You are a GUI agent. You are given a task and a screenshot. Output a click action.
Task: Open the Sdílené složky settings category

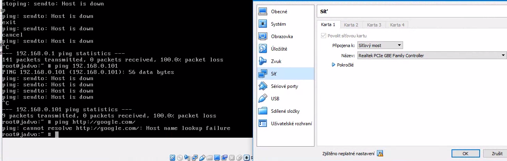[285, 111]
